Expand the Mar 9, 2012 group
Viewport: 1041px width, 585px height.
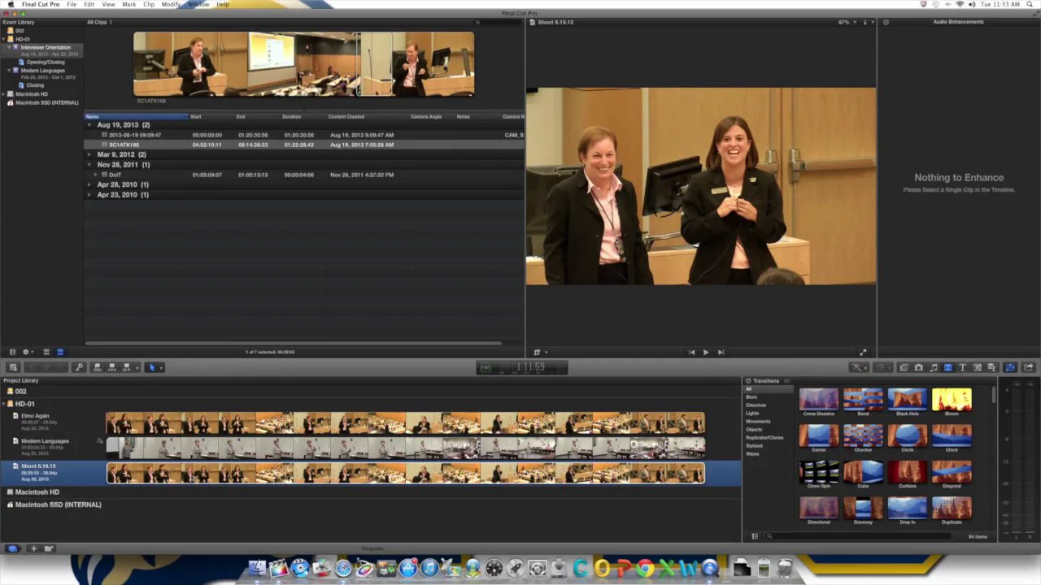point(89,154)
